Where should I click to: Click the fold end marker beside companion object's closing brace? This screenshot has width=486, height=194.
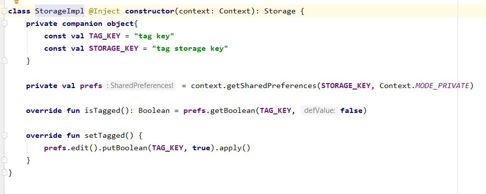(x=4, y=60)
